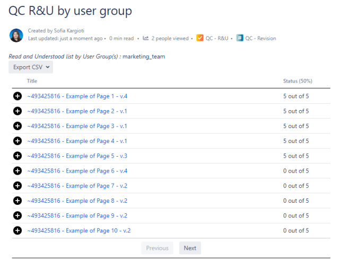Viewport: 341px width, 271px height.
Task: Expand the Example of Page 1 row
Action: pyautogui.click(x=18, y=96)
